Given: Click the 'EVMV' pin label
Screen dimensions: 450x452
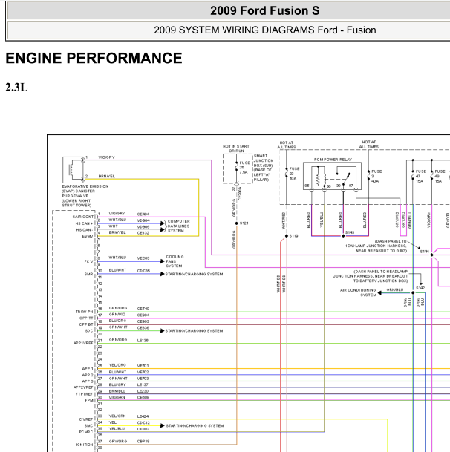Looking at the screenshot, I should coord(88,236).
